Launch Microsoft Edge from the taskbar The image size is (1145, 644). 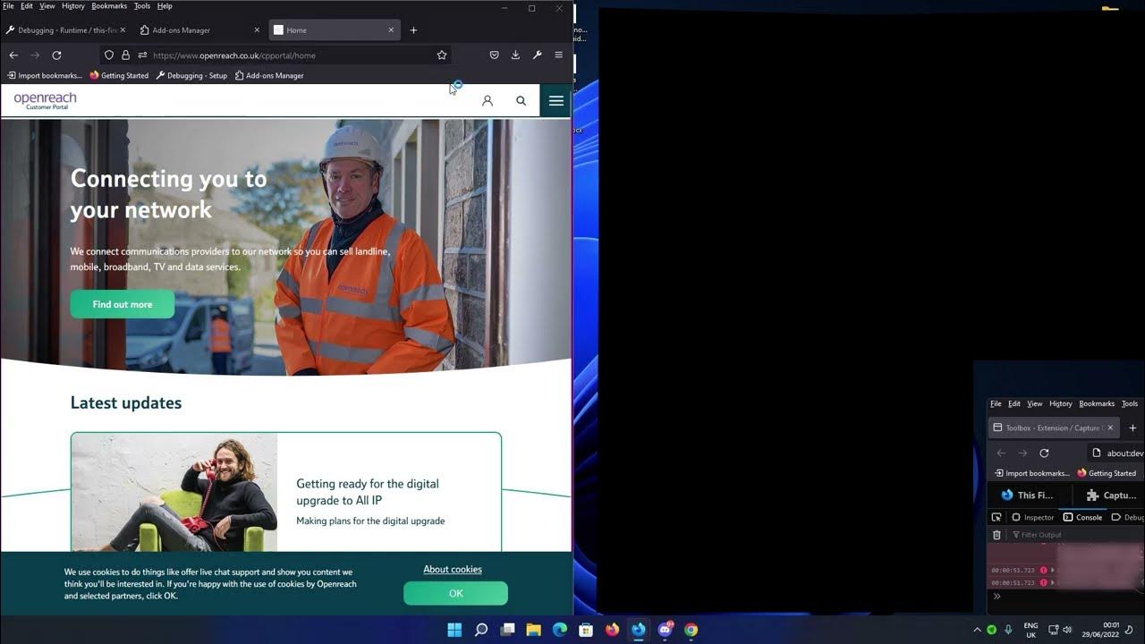click(x=560, y=630)
